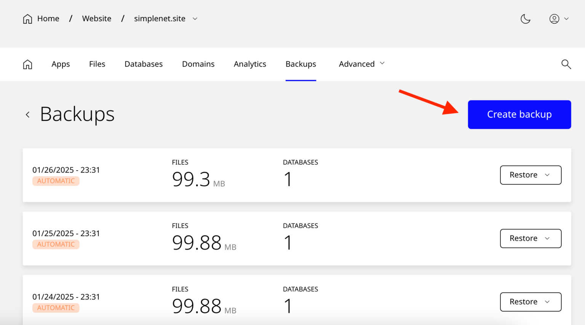Open Restore dropdown for 01/25/2025 backup
The height and width of the screenshot is (325, 585).
pos(530,238)
